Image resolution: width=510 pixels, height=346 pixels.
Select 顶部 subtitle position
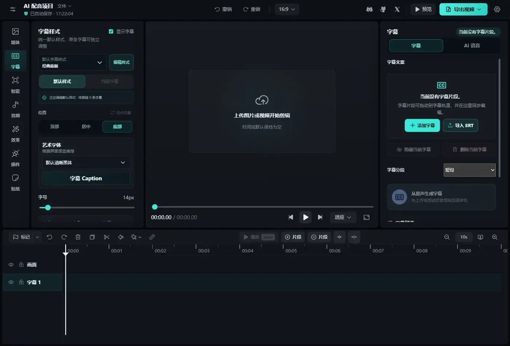55,127
